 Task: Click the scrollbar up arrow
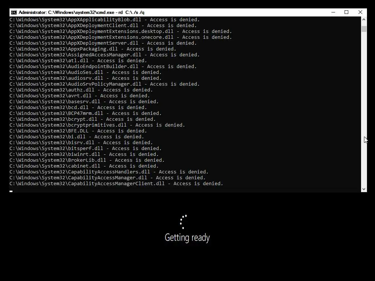364,19
